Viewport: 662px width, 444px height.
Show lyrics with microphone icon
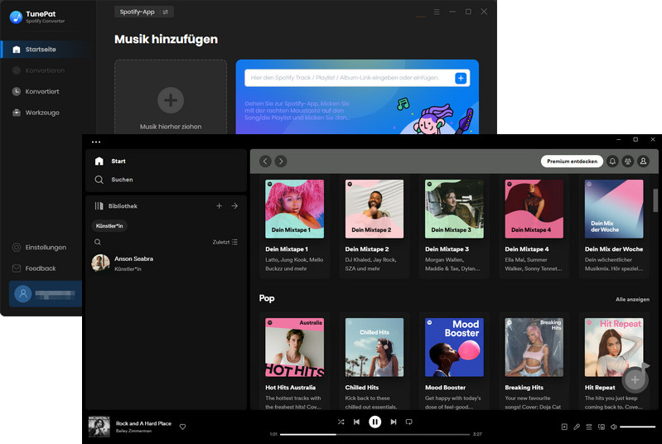click(577, 427)
